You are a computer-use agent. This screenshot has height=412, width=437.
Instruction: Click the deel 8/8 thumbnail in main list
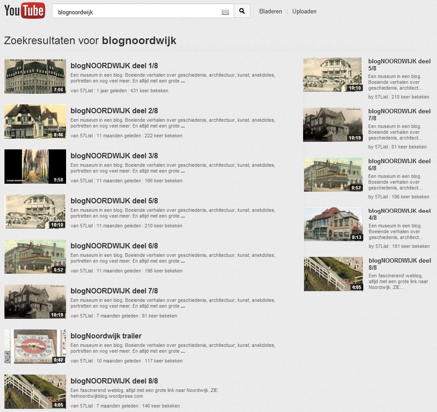35,391
